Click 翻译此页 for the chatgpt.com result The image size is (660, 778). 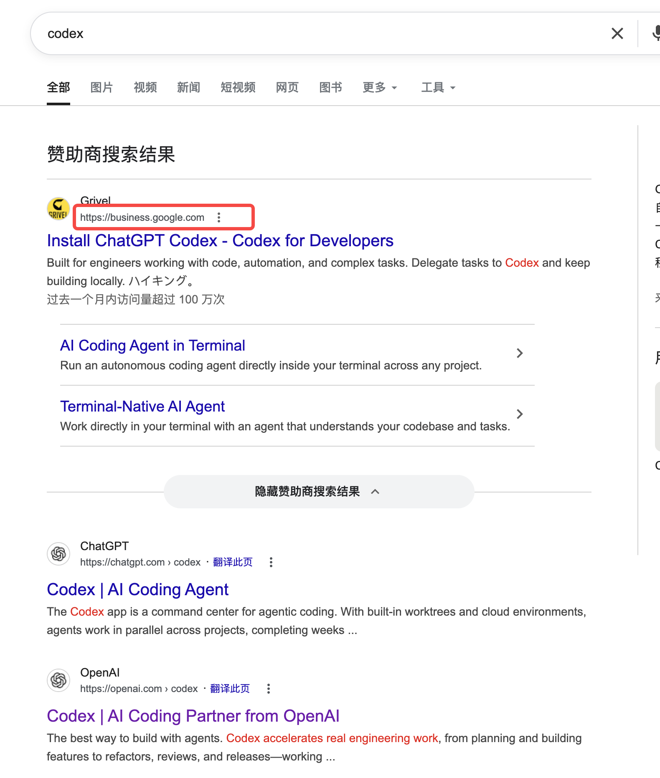[233, 562]
